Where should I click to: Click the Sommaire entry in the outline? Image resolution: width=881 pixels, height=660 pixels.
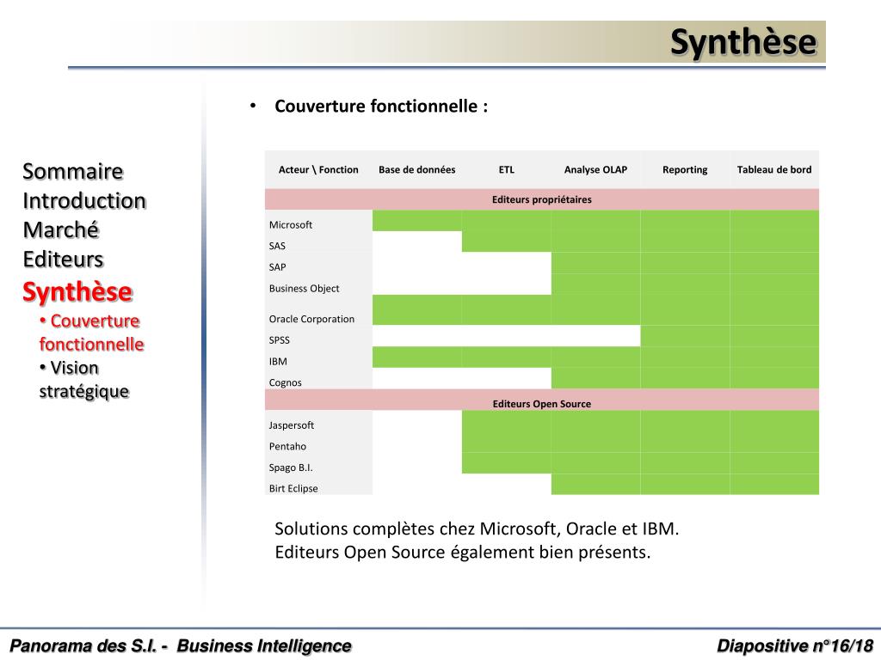pos(72,171)
